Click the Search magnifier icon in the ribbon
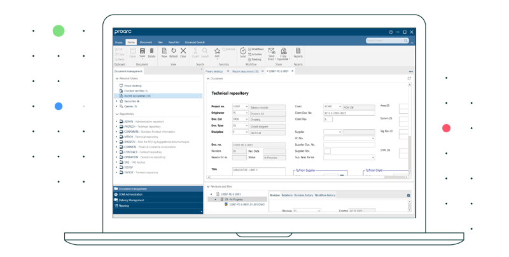This screenshot has height=257, width=509. click(205, 51)
